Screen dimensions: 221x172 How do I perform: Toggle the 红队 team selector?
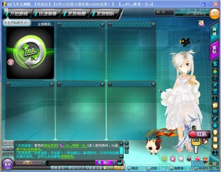coord(200,134)
